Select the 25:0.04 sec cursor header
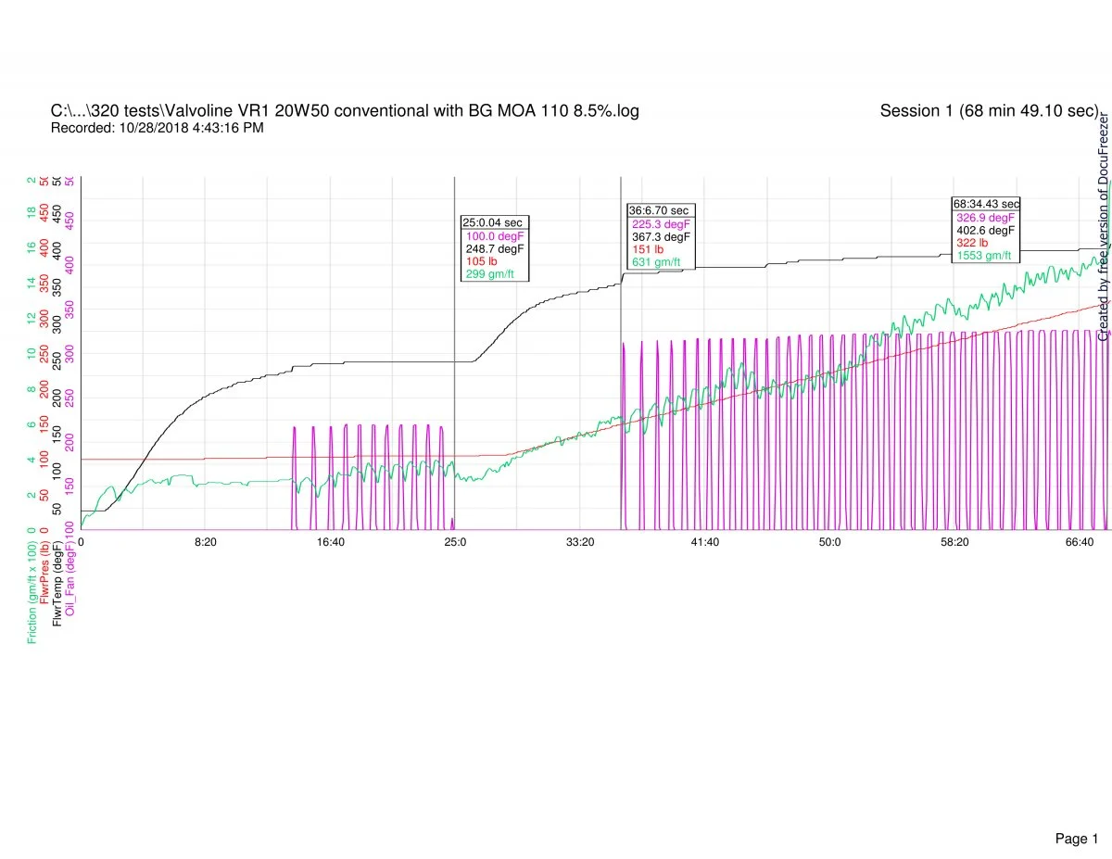The height and width of the screenshot is (859, 1112). (x=492, y=222)
